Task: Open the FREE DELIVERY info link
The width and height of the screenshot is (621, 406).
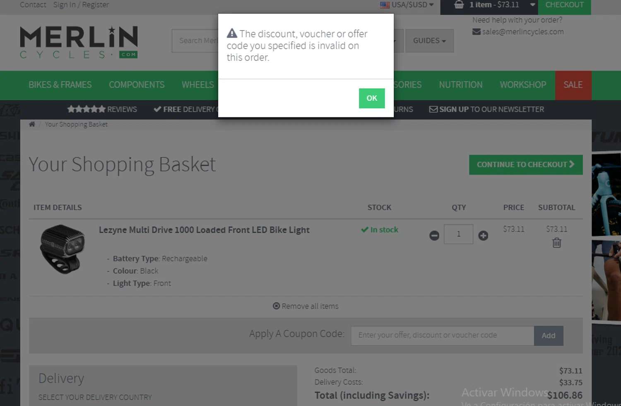Action: pyautogui.click(x=185, y=109)
